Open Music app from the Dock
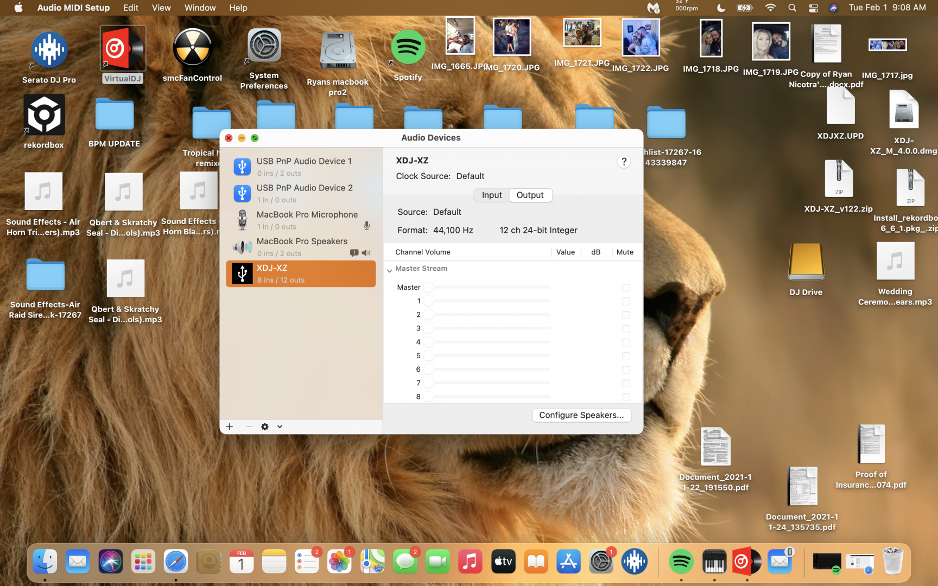The image size is (938, 586). pos(470,562)
